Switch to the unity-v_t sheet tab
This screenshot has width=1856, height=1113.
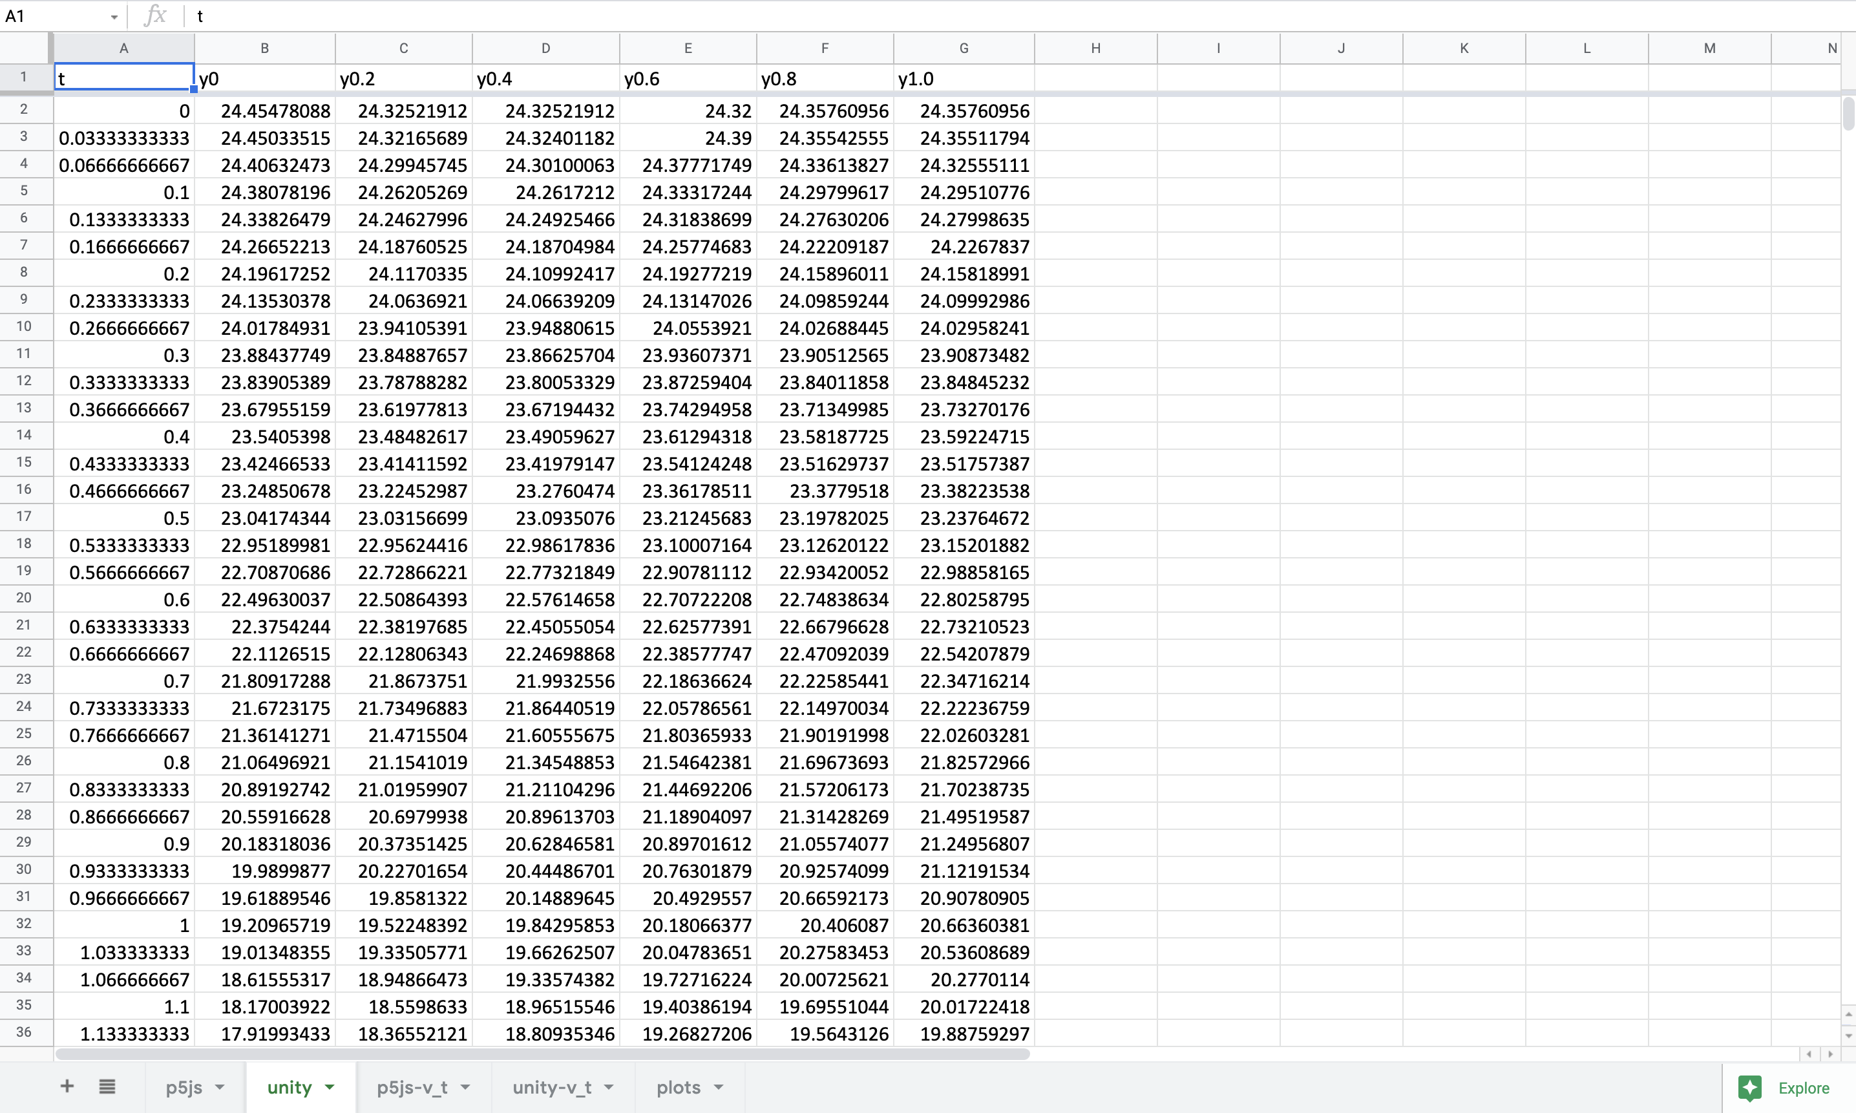pos(551,1088)
